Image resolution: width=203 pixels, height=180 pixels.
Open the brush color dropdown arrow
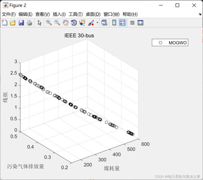[x=97, y=23]
